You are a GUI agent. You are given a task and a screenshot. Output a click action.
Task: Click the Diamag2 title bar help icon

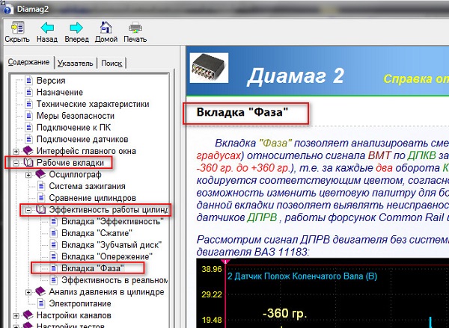coord(7,10)
